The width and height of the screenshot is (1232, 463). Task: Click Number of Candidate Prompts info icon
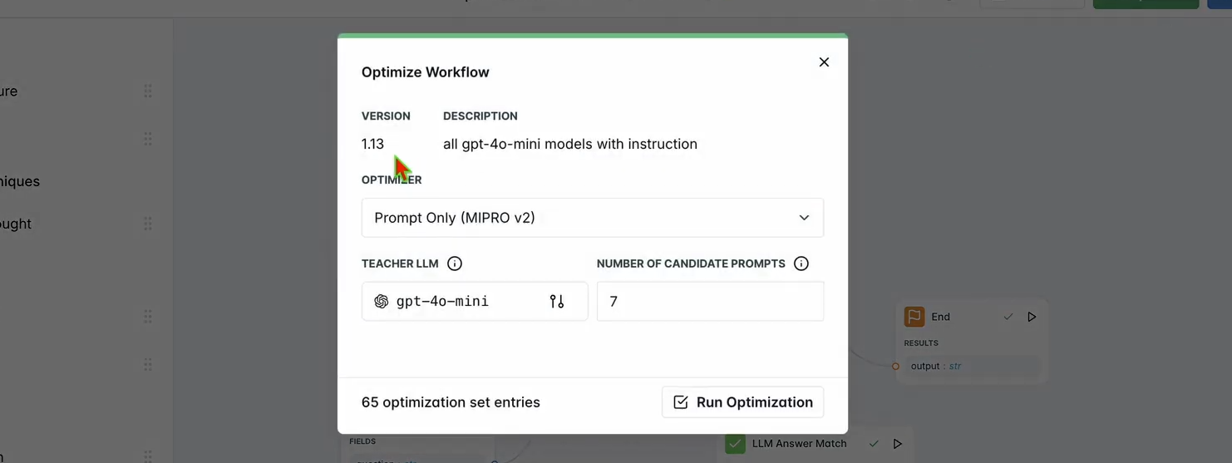(x=801, y=264)
